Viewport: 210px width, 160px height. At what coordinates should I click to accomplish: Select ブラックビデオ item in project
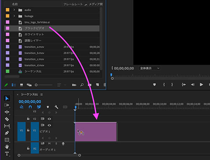click(52, 28)
